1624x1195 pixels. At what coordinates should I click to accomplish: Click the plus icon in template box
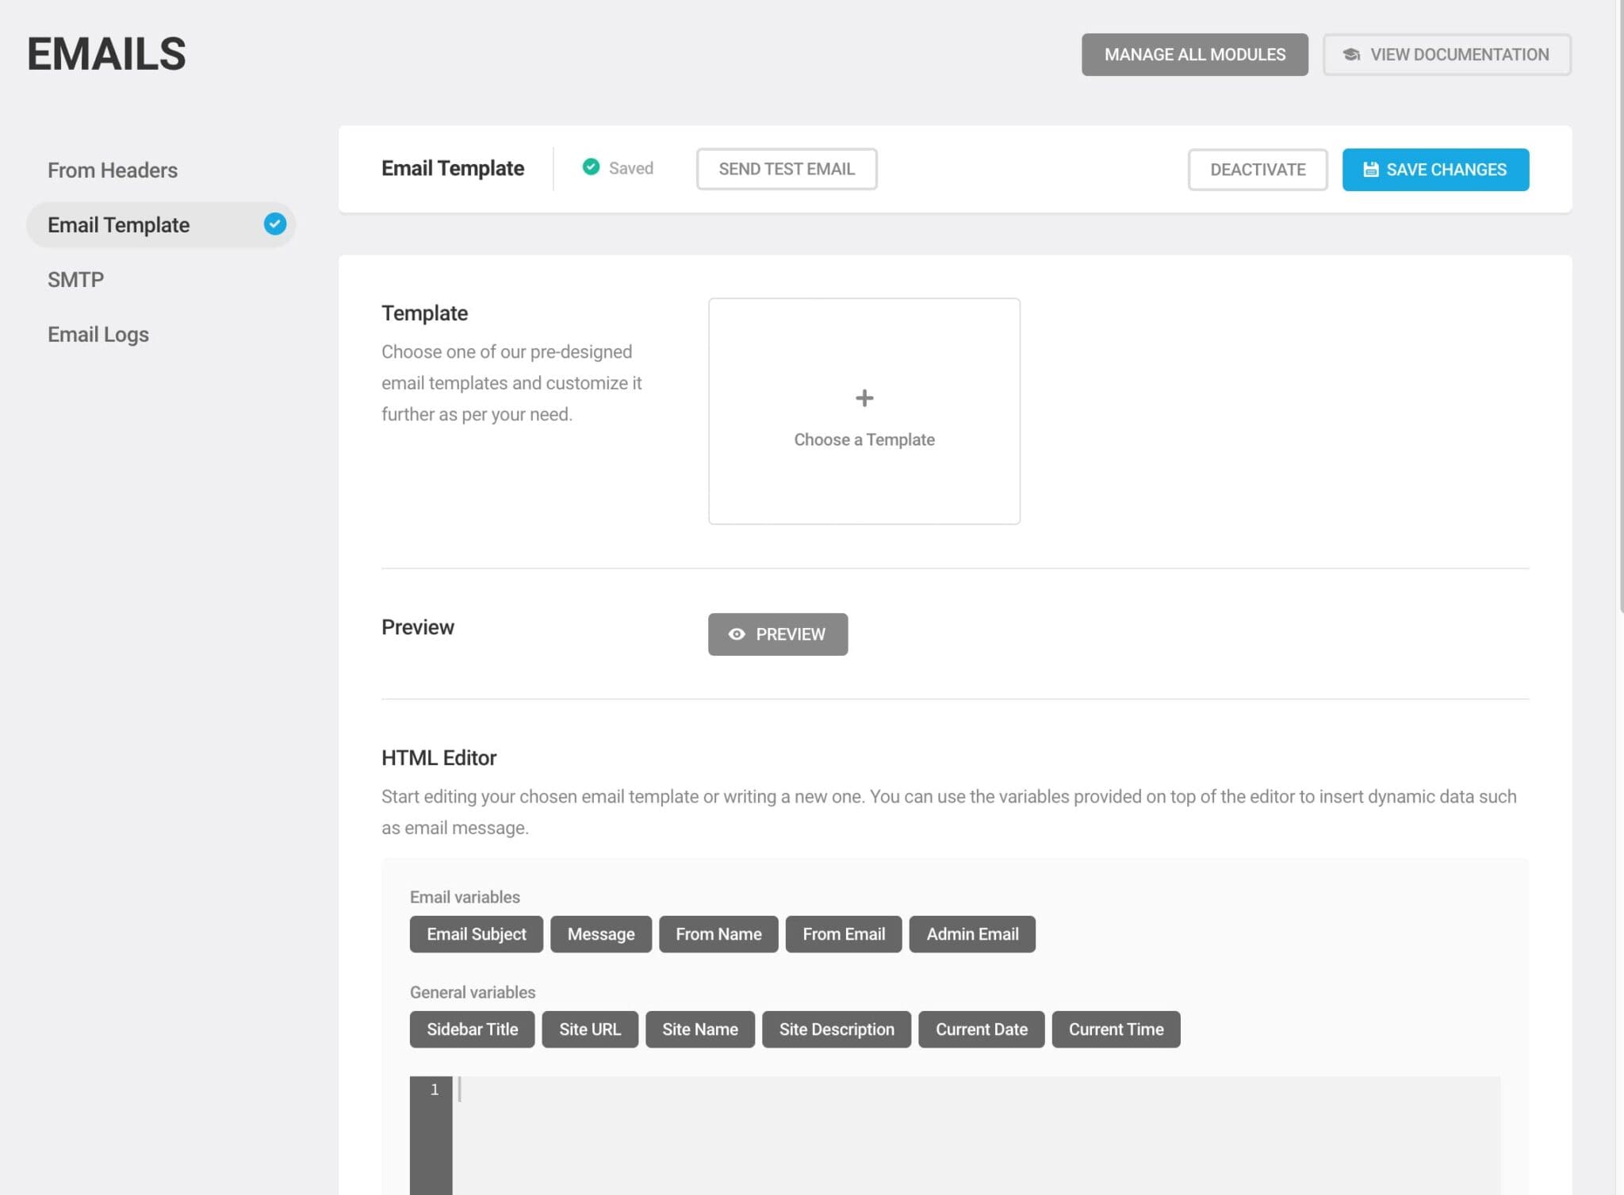864,398
